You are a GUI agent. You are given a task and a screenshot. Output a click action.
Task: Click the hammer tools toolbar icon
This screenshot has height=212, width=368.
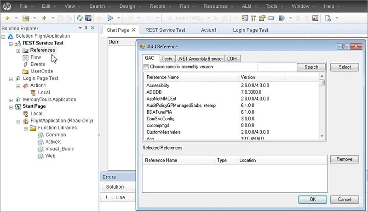point(253,18)
